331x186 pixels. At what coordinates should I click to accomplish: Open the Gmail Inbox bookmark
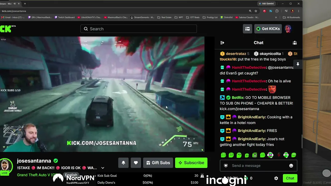click(13, 17)
